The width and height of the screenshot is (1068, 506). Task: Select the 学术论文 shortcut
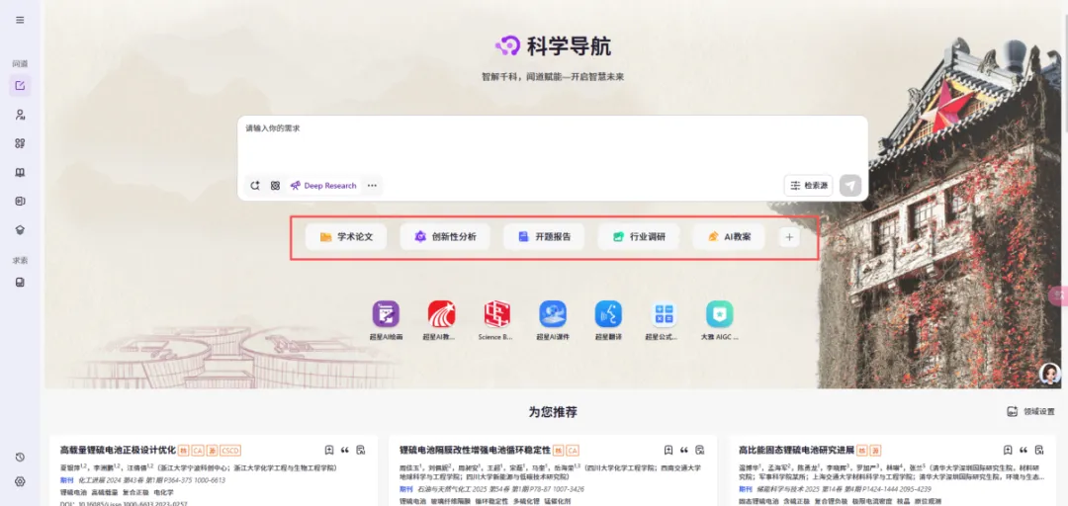tap(346, 237)
